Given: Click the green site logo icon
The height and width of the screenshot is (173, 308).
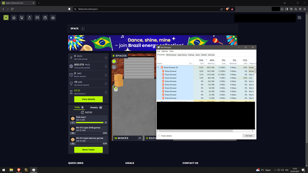Looking at the screenshot, I should point(6,18).
